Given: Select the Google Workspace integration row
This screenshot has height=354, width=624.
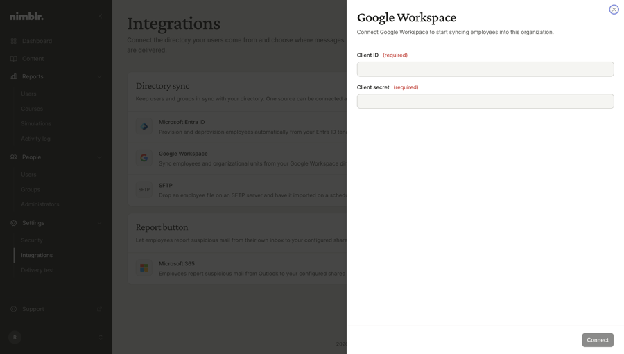Looking at the screenshot, I should 237,159.
